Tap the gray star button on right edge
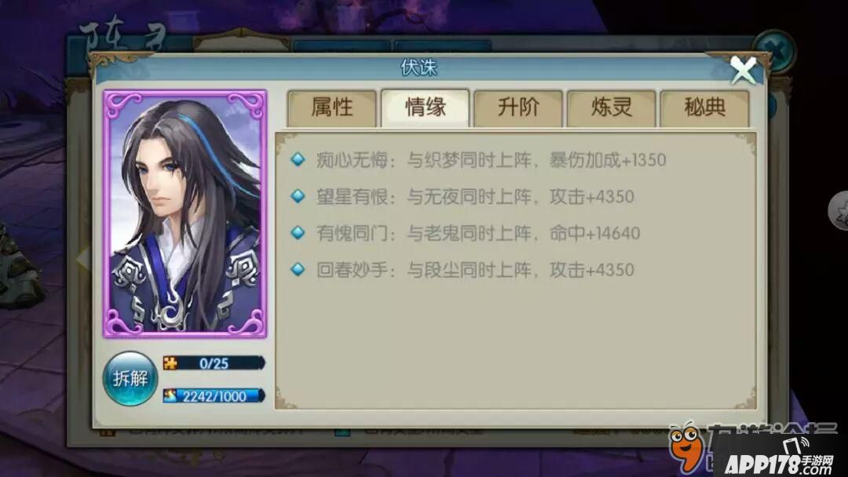The height and width of the screenshot is (477, 848). click(839, 211)
